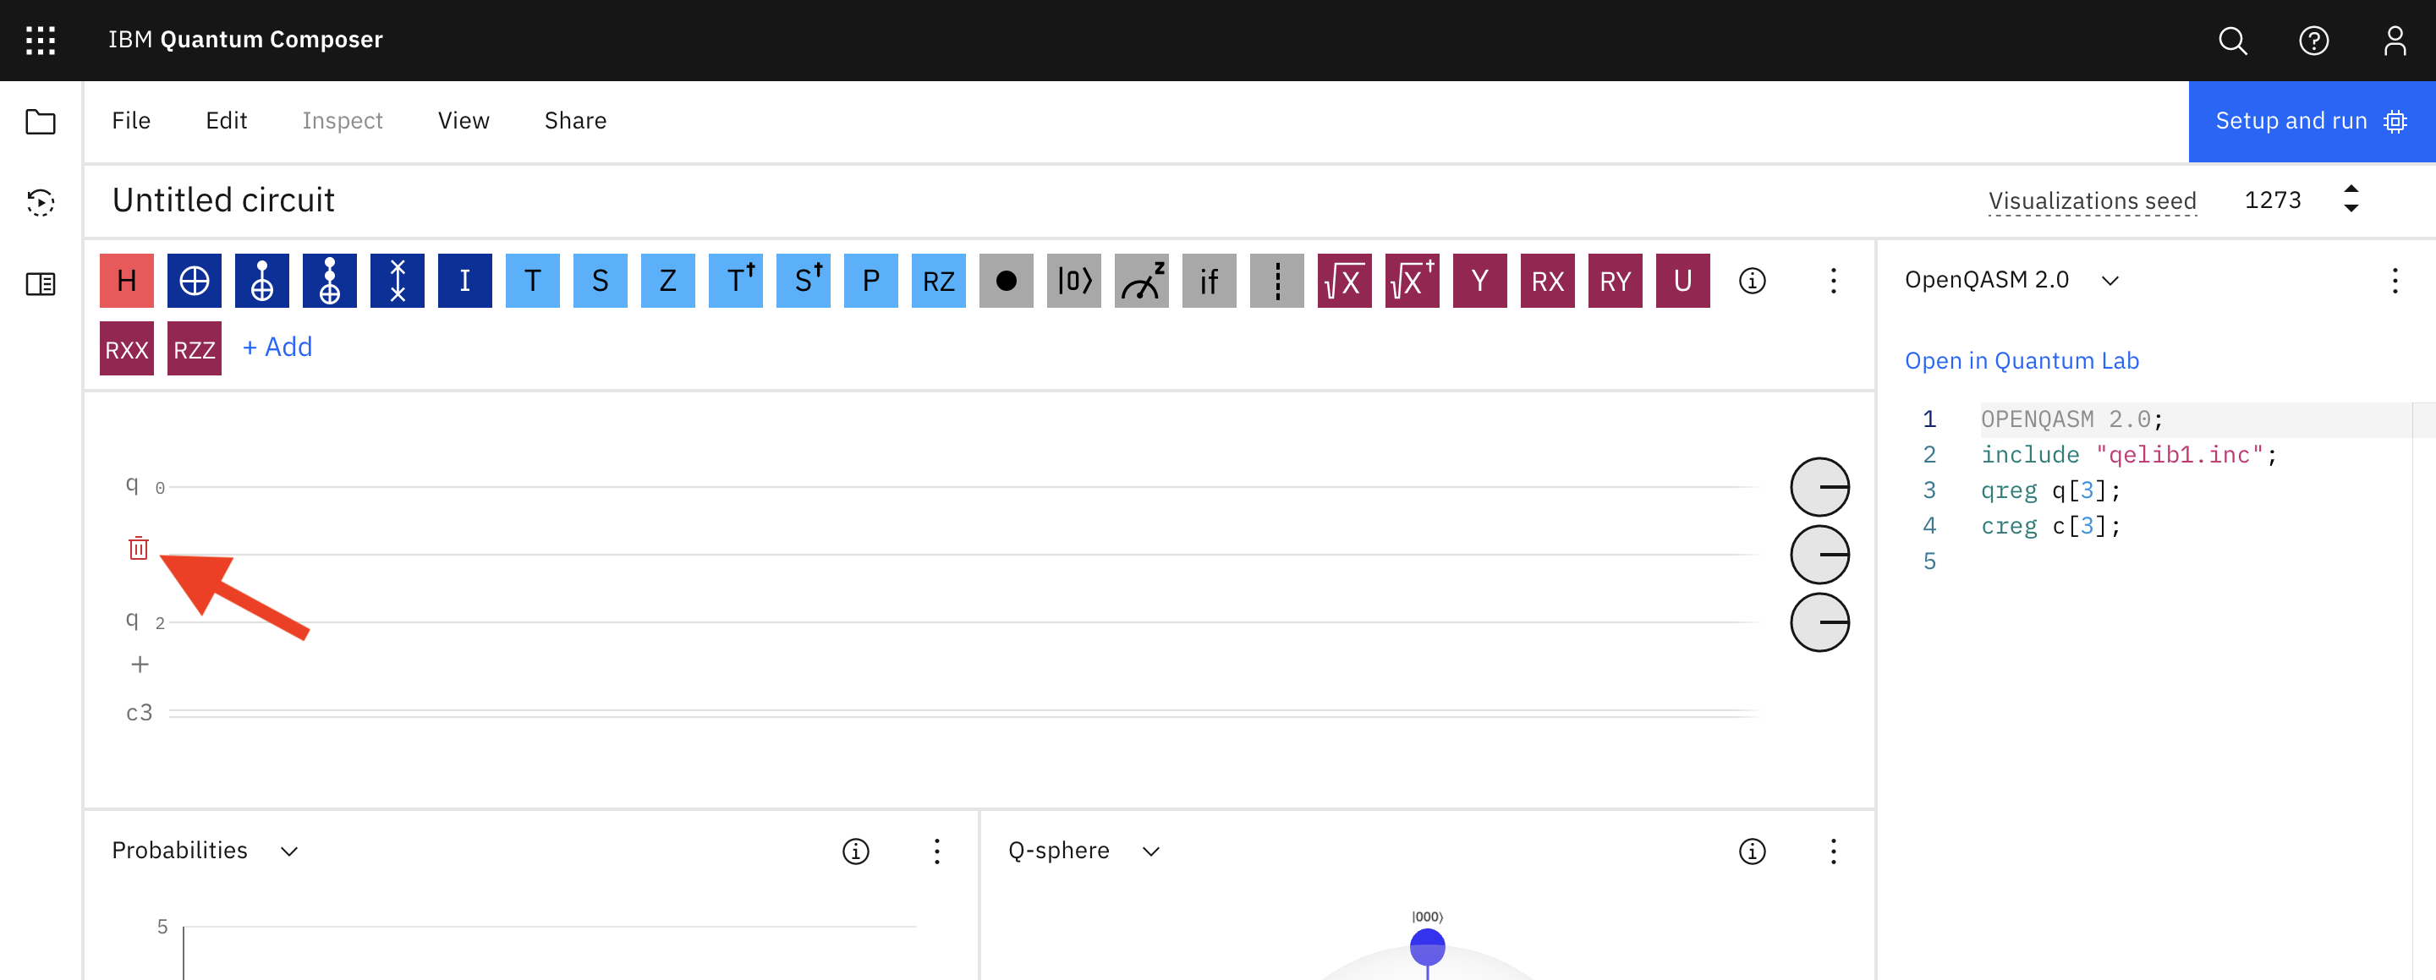
Task: Choose the SWAP gate icon
Action: pos(398,281)
